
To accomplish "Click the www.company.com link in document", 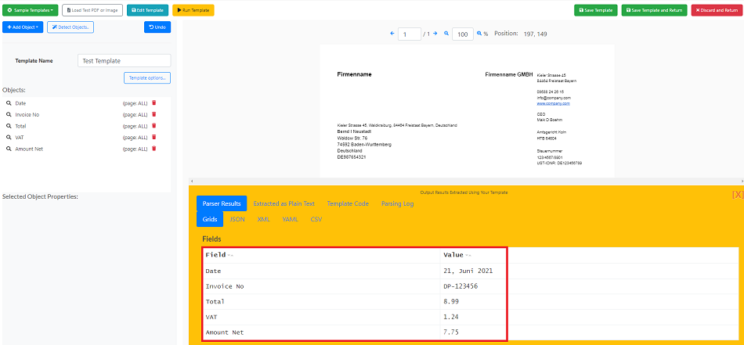I will click(553, 103).
